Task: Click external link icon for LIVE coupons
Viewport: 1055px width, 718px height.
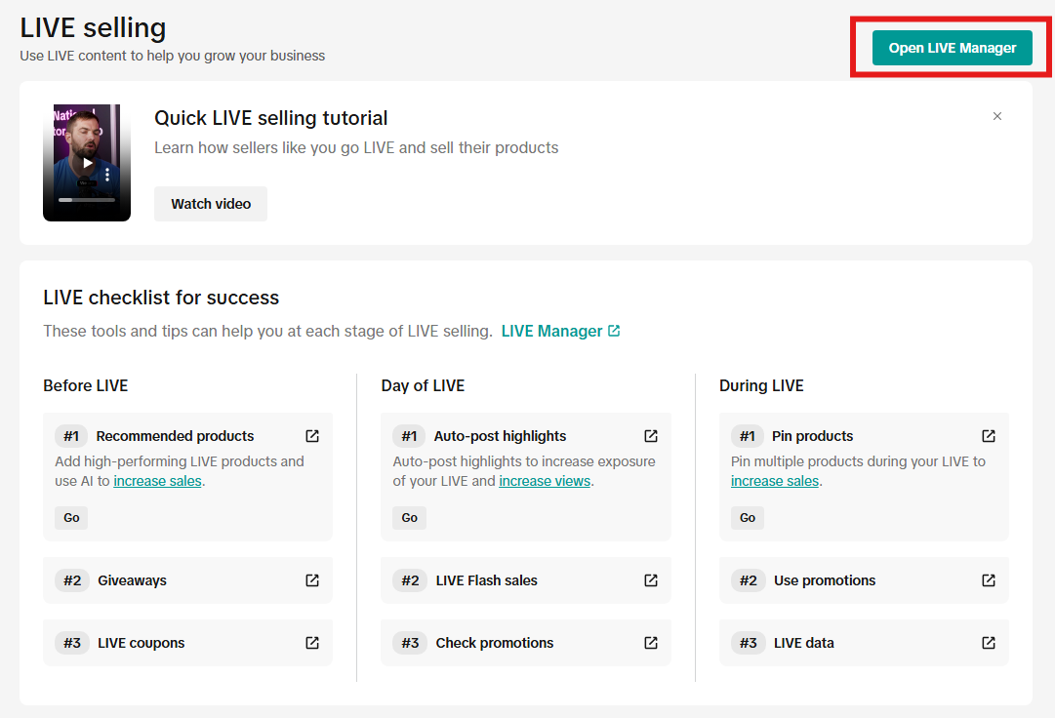Action: 312,643
